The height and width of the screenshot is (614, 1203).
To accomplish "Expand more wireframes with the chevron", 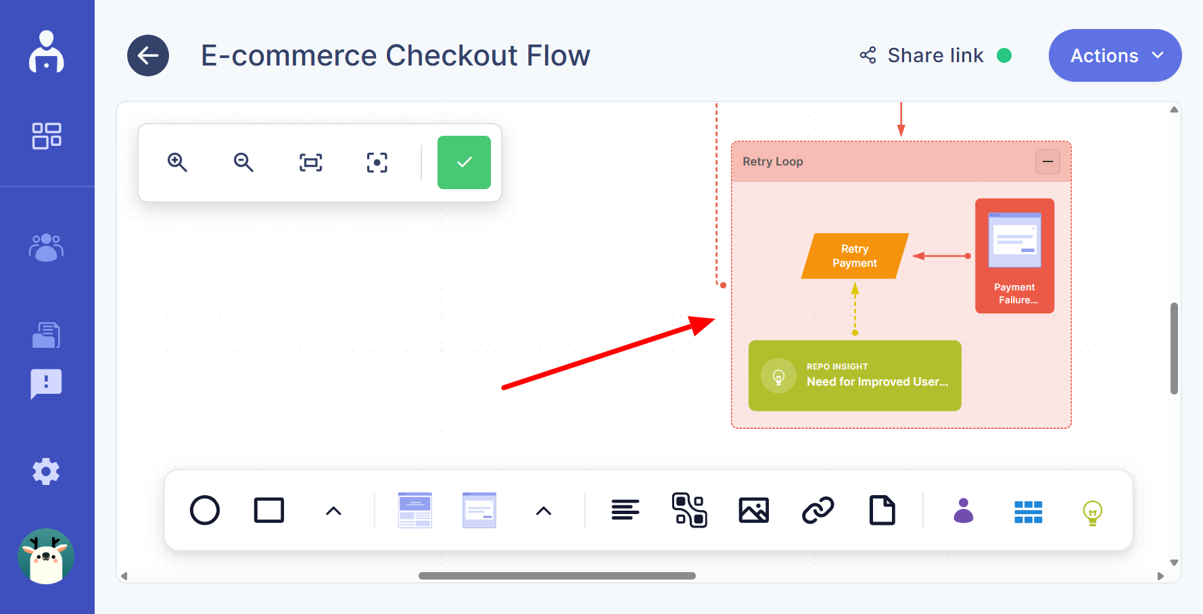I will coord(544,511).
